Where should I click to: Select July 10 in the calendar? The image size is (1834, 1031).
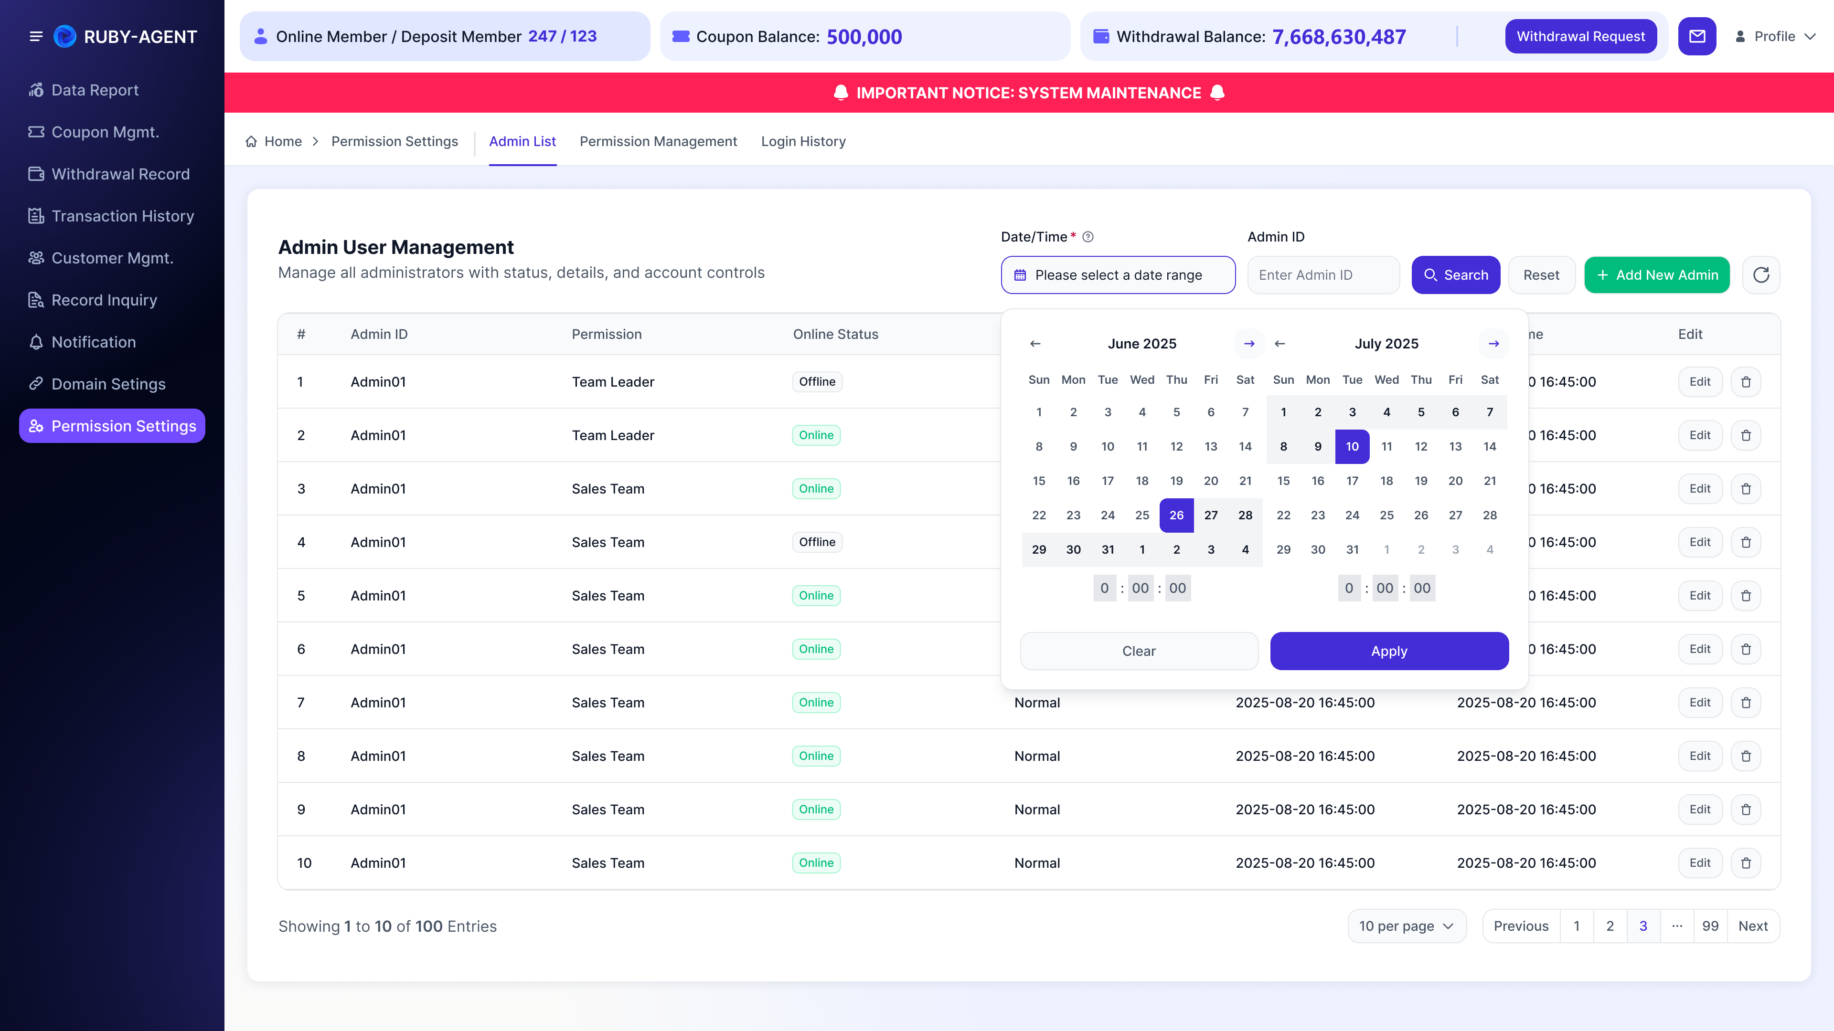(x=1352, y=446)
